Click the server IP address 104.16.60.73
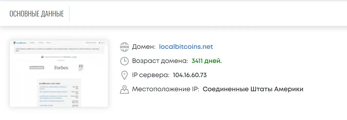Viewport: 347px width, 120px height. tap(190, 75)
